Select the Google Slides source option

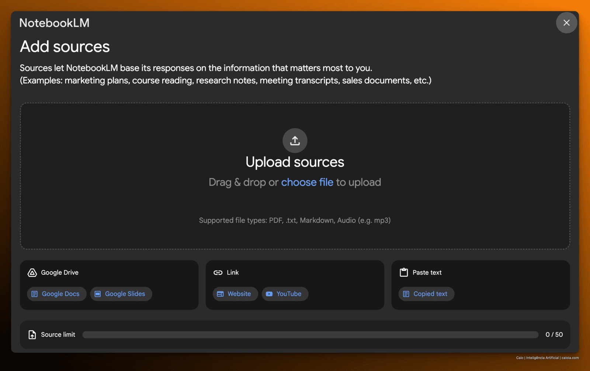click(x=121, y=294)
